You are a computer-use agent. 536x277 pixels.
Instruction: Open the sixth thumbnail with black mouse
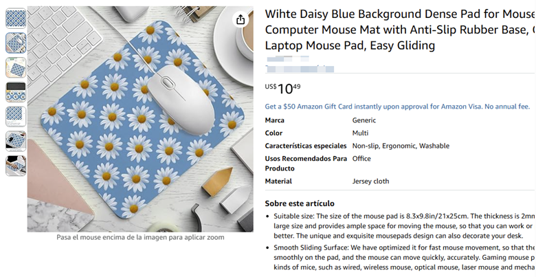click(x=16, y=141)
